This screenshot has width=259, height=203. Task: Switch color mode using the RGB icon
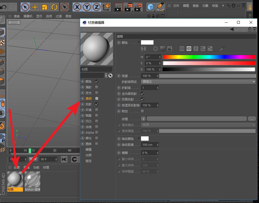coord(181,48)
